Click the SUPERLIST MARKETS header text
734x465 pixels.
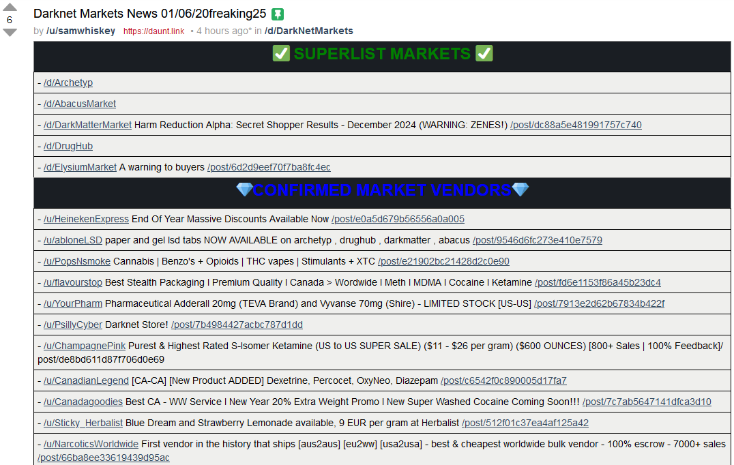pyautogui.click(x=382, y=54)
